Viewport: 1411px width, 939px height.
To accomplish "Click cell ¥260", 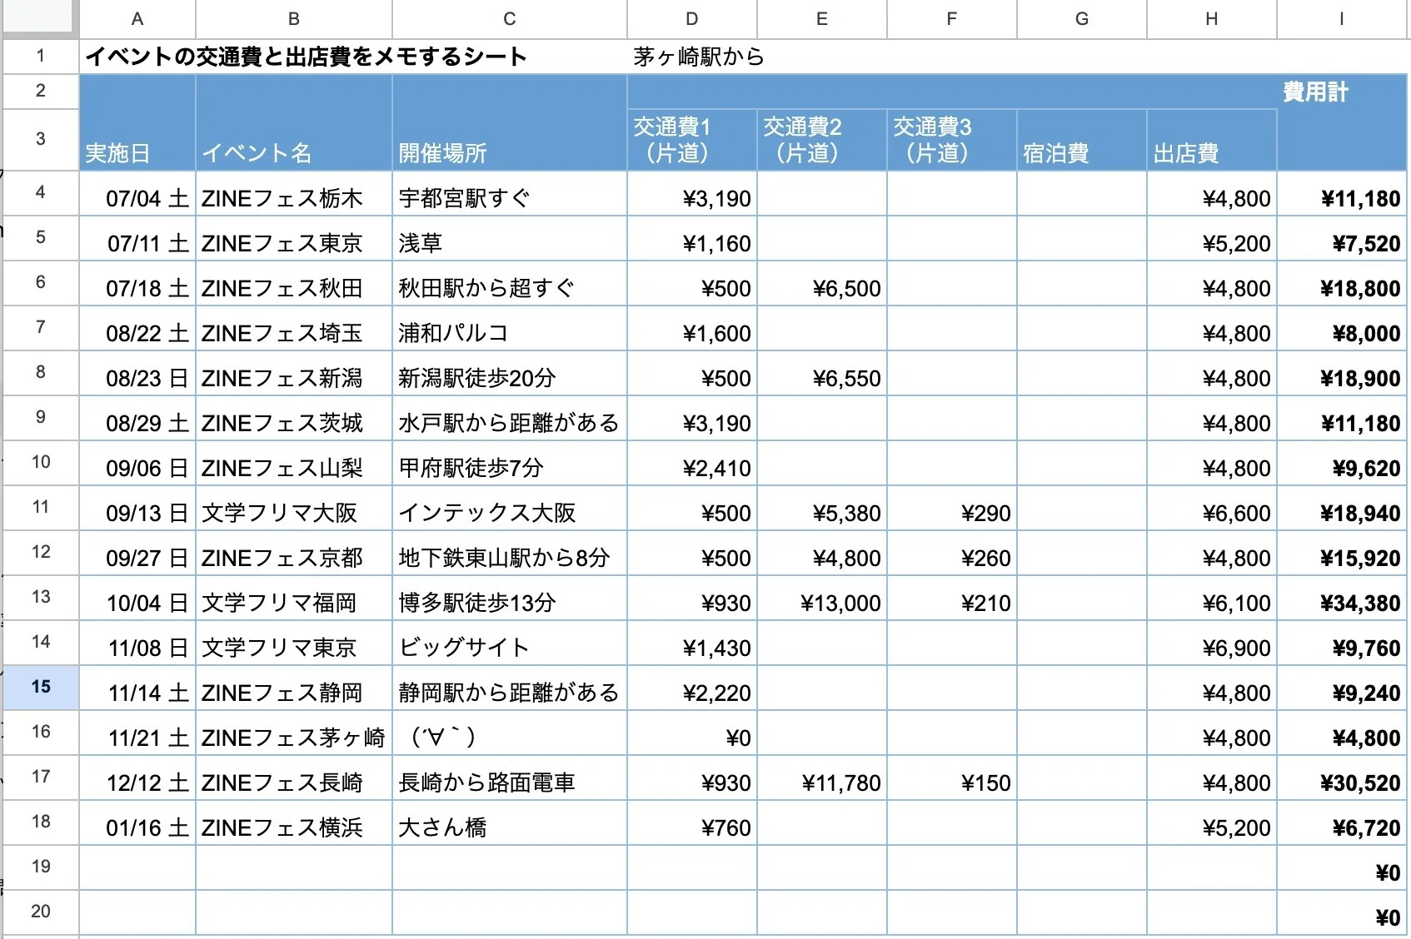I will click(952, 554).
